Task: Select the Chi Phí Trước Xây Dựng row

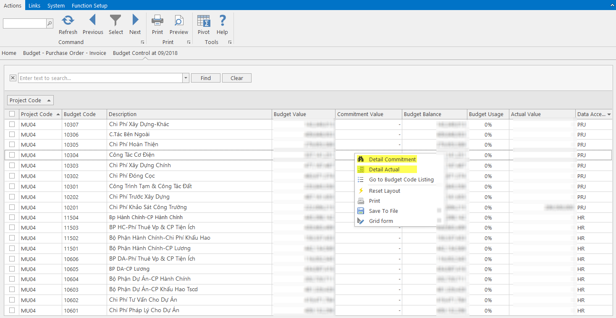Action: pos(308,196)
